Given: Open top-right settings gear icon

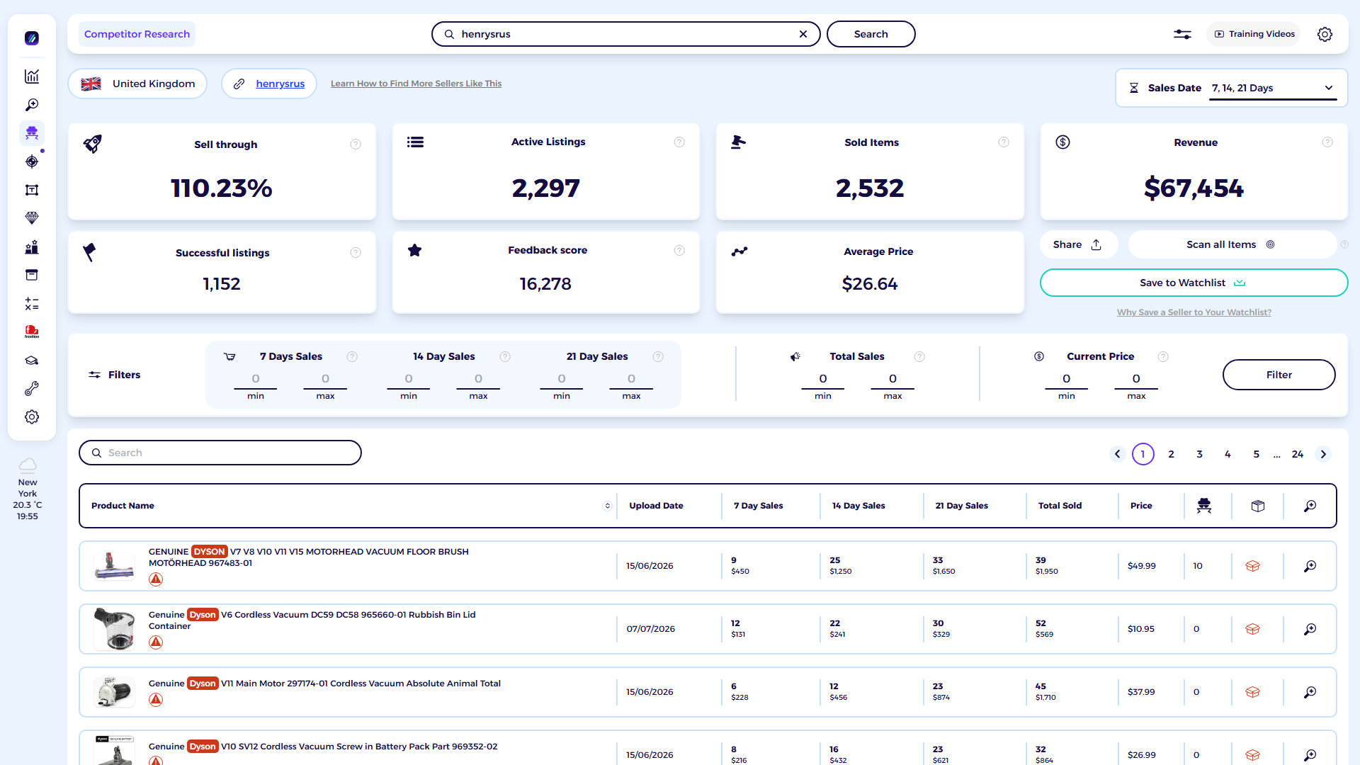Looking at the screenshot, I should pos(1325,34).
